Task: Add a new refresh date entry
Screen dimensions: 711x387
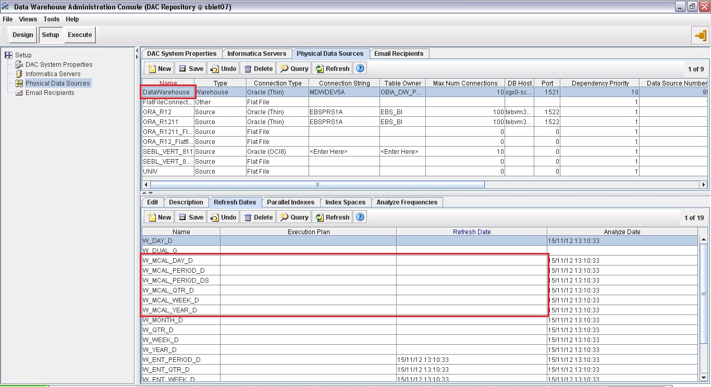Action: click(158, 216)
